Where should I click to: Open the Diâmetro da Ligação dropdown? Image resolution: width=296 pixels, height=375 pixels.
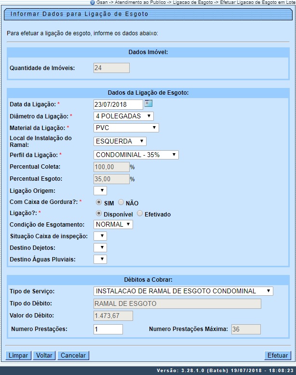tap(123, 116)
